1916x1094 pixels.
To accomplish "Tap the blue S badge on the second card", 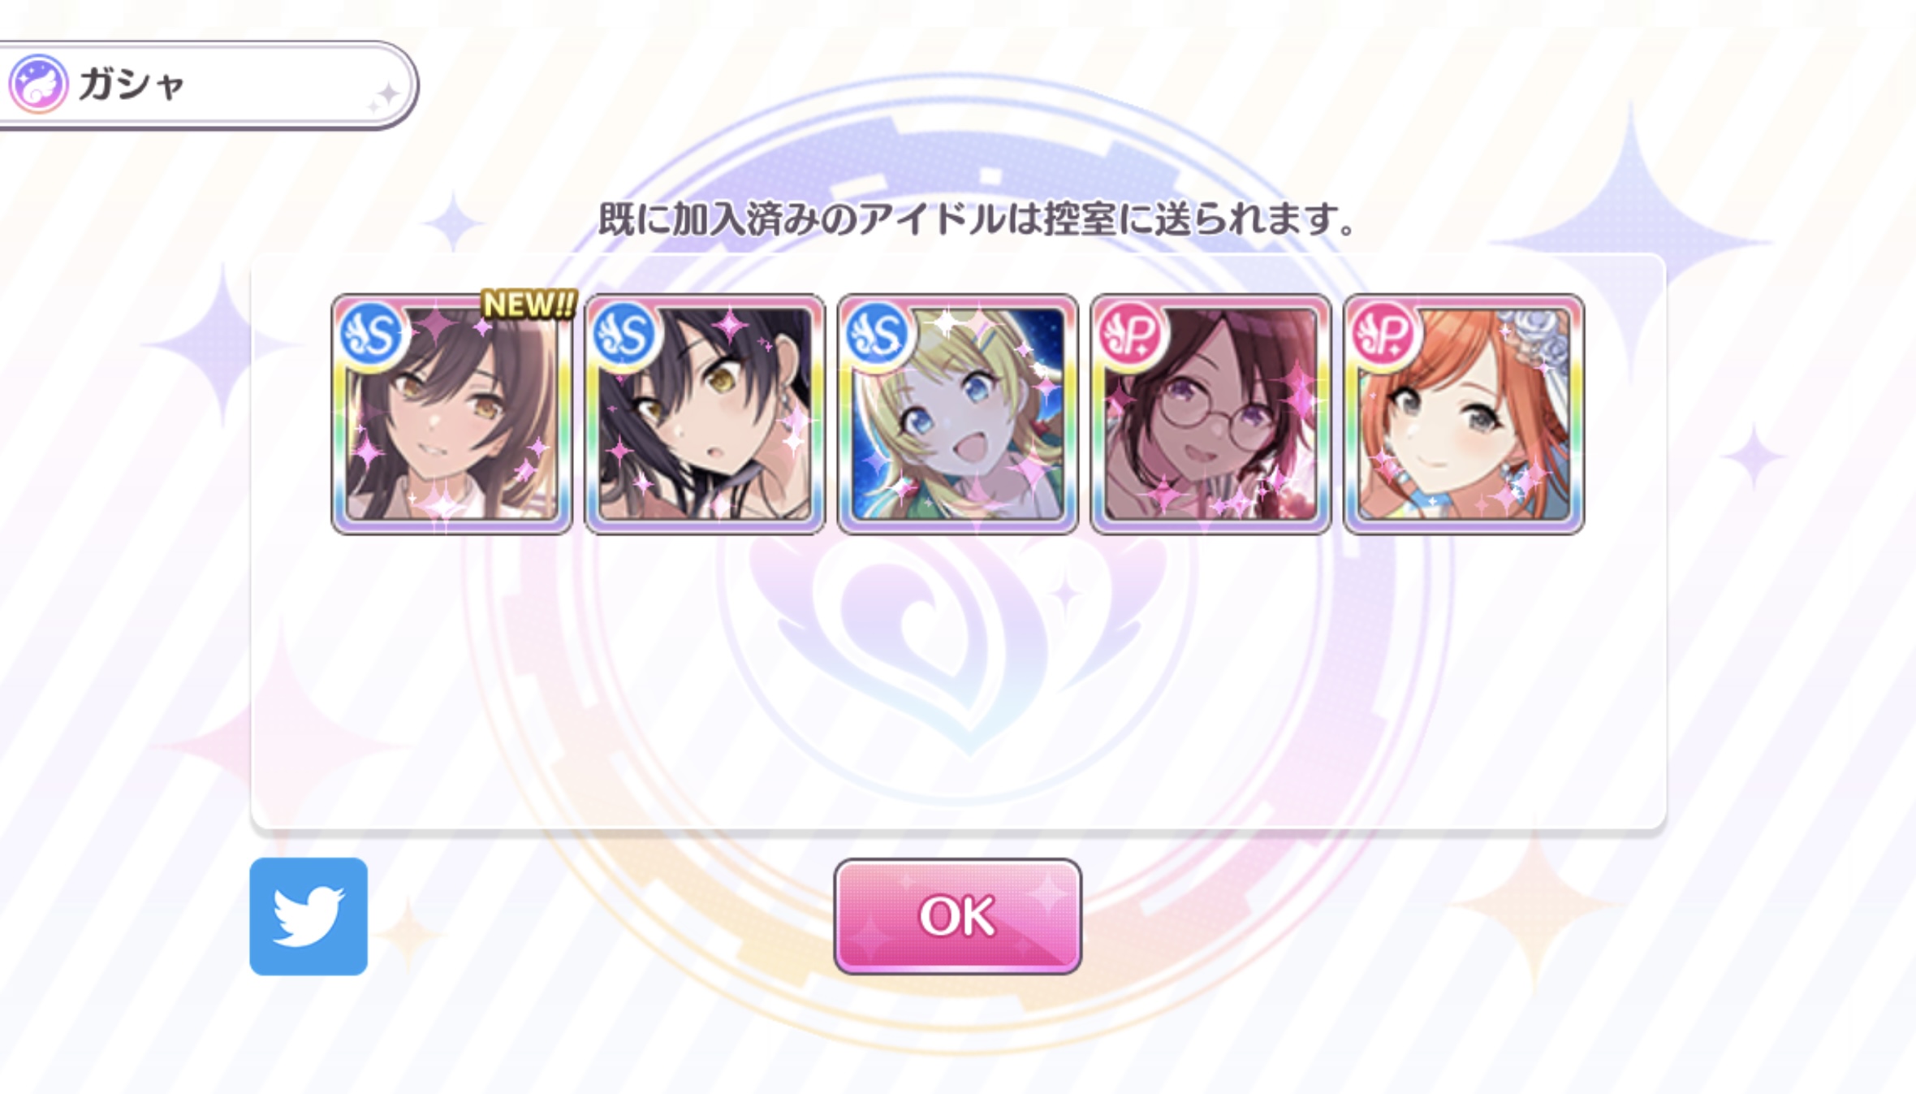I will [x=624, y=335].
